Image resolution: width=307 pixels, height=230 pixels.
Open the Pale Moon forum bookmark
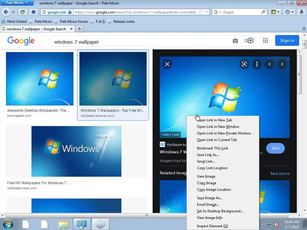[x=71, y=22]
